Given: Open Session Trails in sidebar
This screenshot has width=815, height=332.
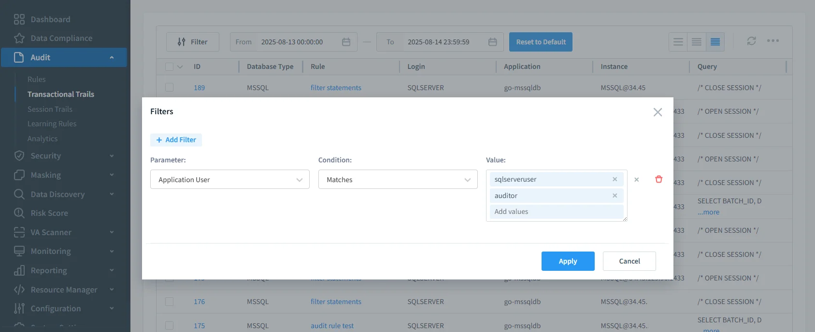Looking at the screenshot, I should (x=50, y=109).
